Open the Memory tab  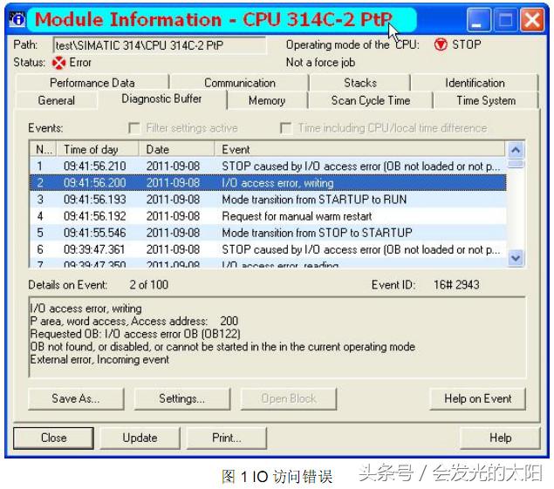(x=267, y=100)
